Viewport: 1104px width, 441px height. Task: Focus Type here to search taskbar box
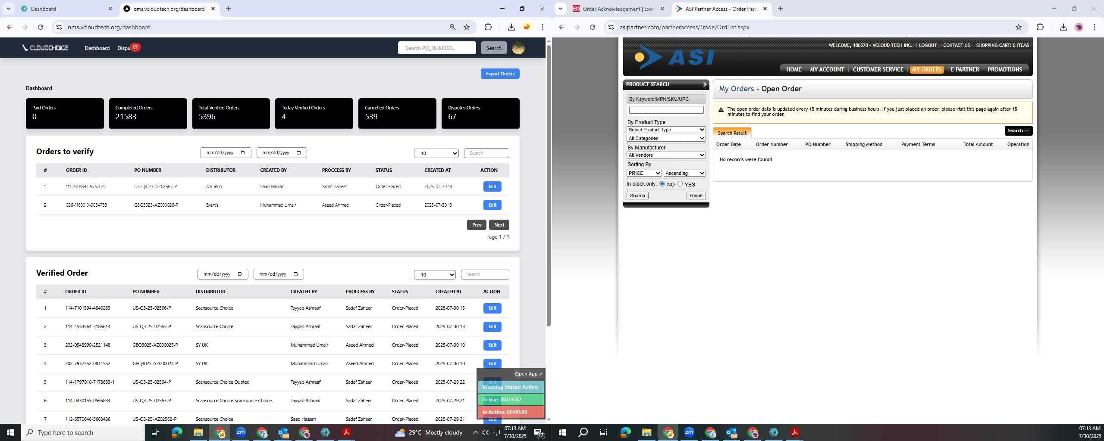(83, 432)
